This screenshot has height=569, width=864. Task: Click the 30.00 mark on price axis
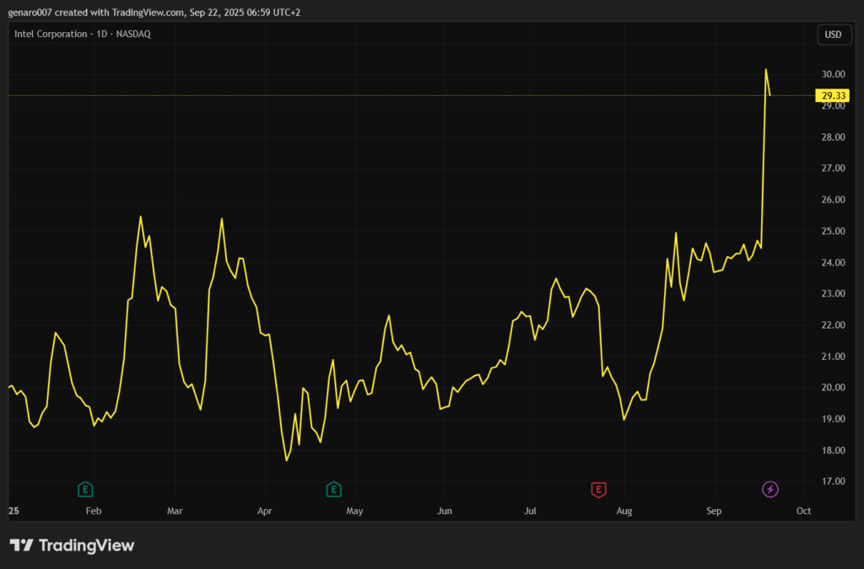(x=833, y=75)
